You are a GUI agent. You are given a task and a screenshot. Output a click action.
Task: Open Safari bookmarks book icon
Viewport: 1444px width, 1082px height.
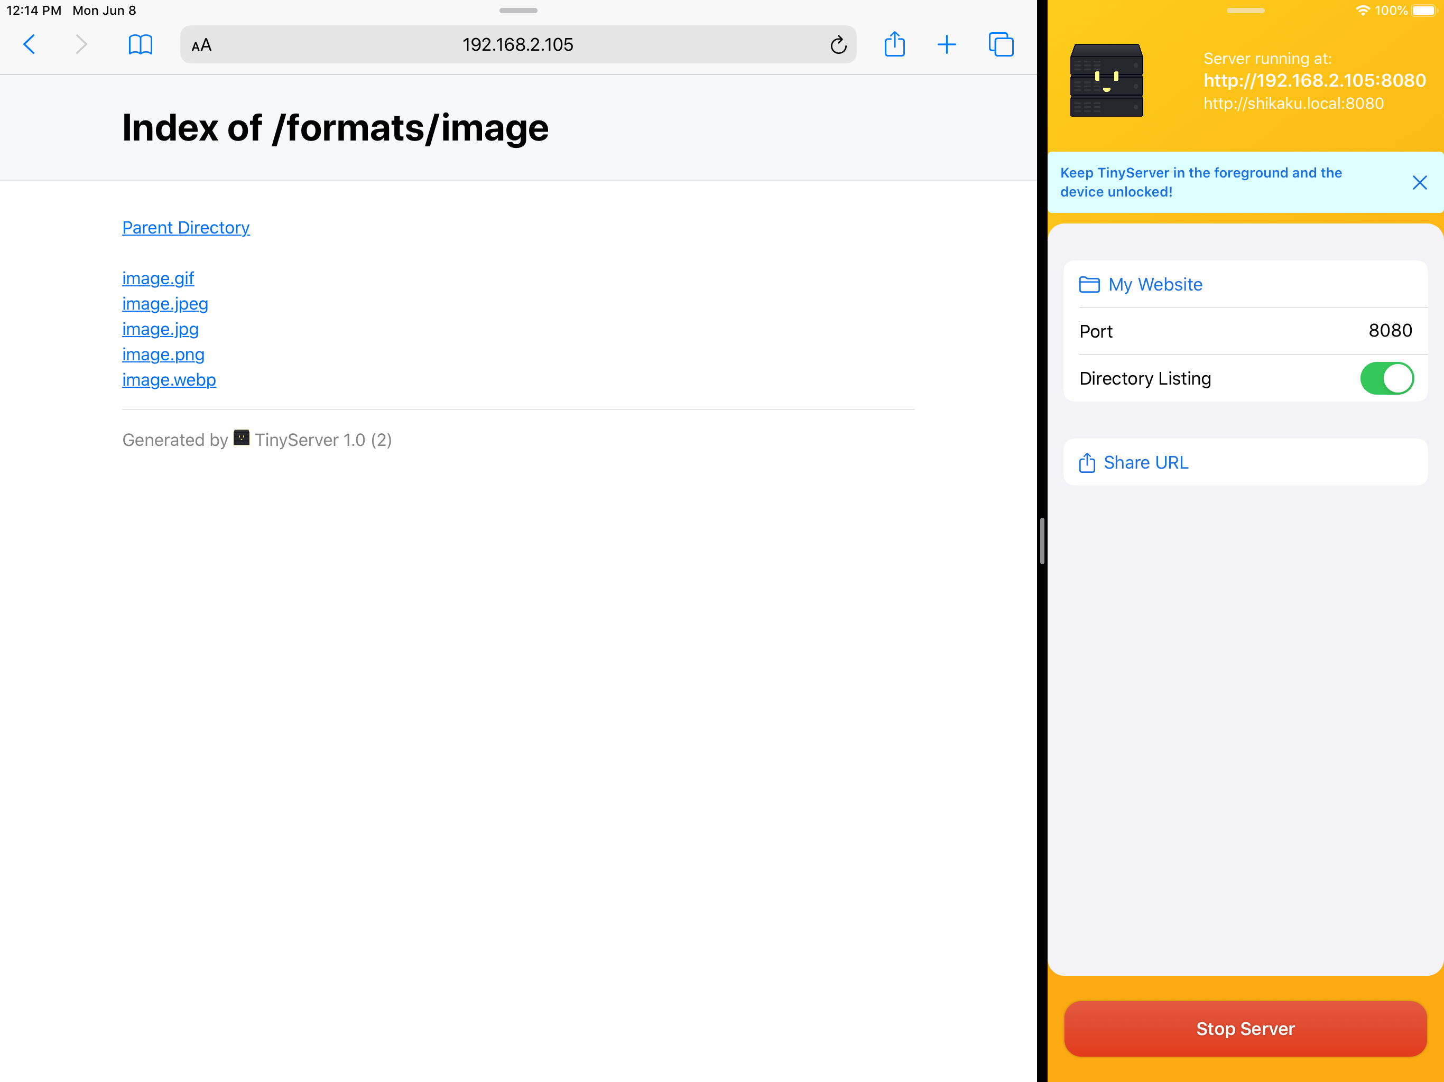[141, 44]
